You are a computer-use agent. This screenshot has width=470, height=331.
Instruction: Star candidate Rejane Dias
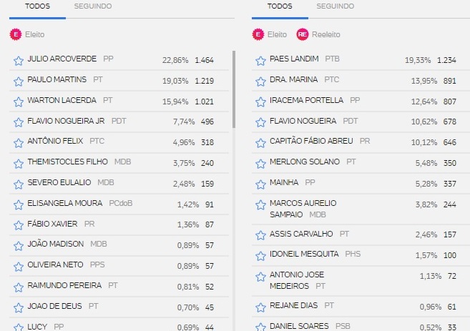pyautogui.click(x=261, y=307)
